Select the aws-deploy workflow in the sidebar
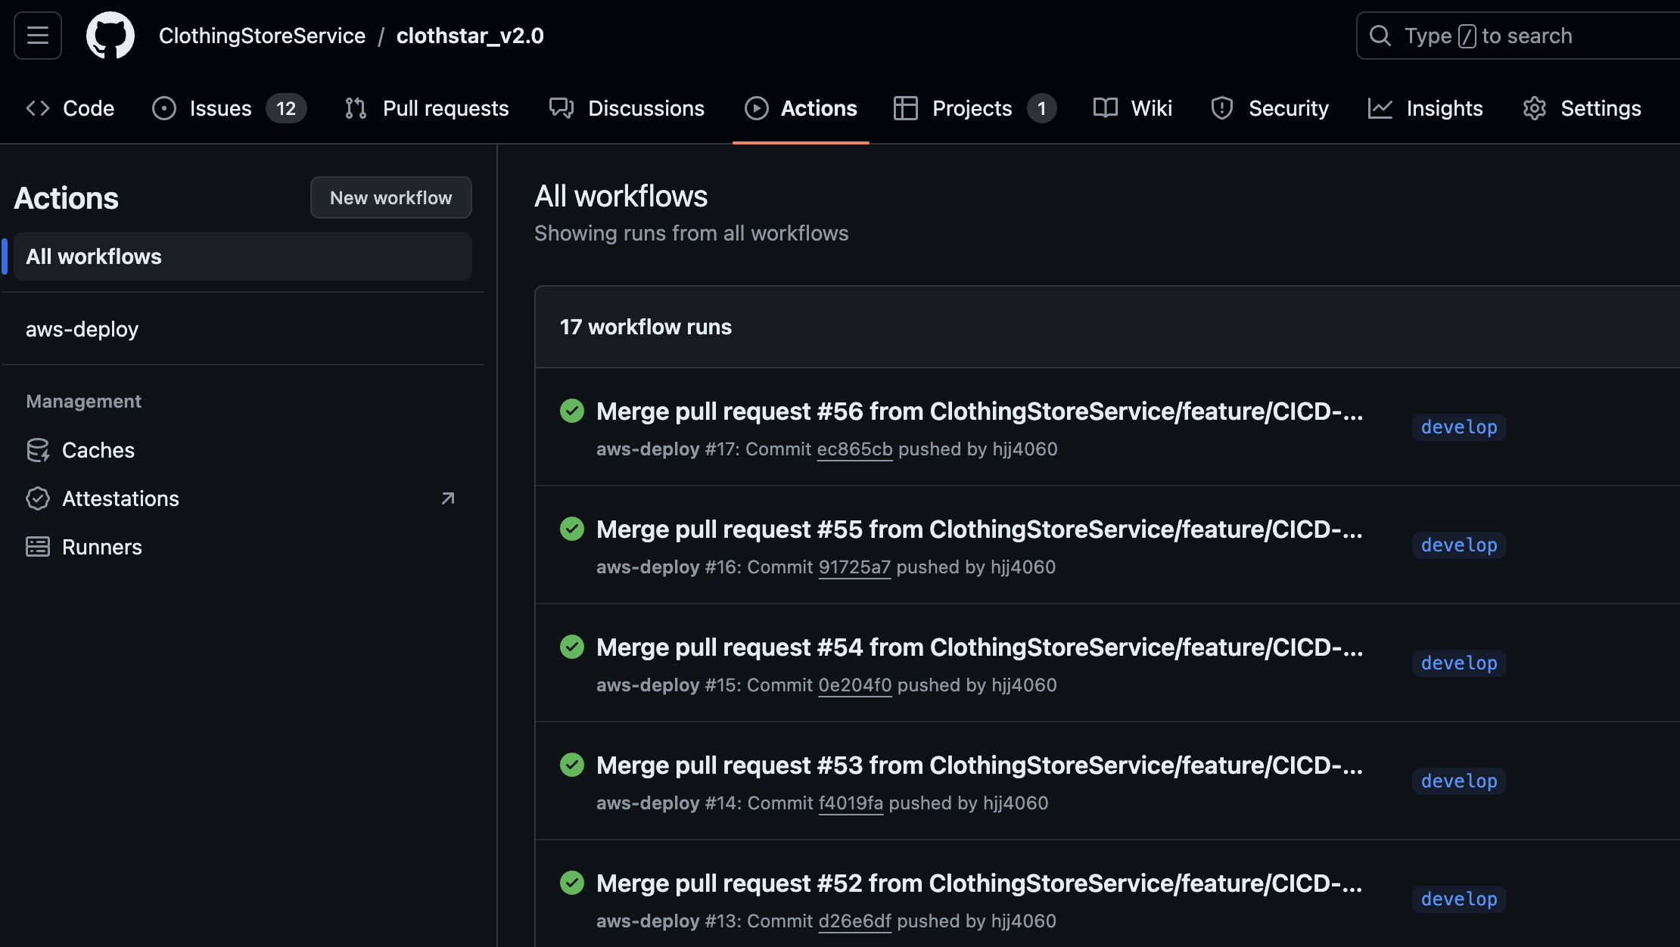Image resolution: width=1680 pixels, height=947 pixels. point(82,329)
